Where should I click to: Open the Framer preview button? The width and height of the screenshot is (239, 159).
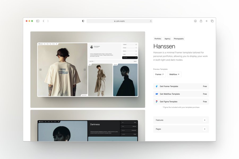tap(159, 74)
